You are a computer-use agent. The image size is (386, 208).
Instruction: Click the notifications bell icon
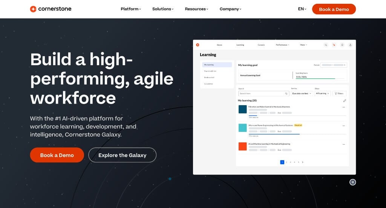[342, 45]
